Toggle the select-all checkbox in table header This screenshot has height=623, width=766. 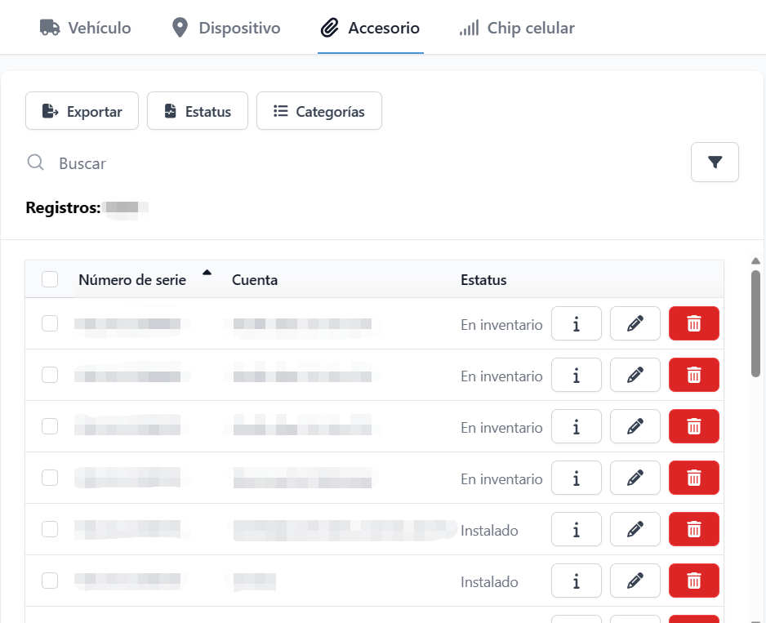pyautogui.click(x=50, y=280)
